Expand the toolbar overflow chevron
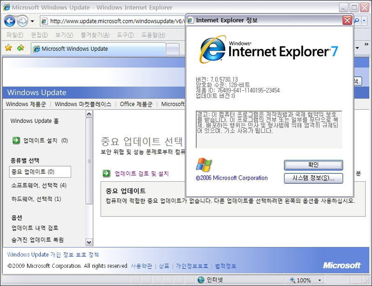Viewport: 372px width, 286px height. tap(366, 44)
